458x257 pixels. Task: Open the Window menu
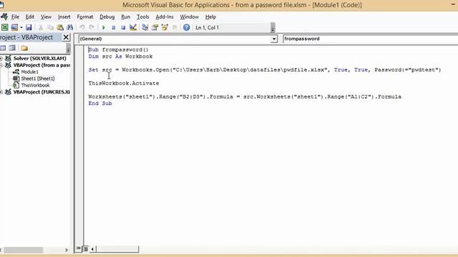pos(189,17)
